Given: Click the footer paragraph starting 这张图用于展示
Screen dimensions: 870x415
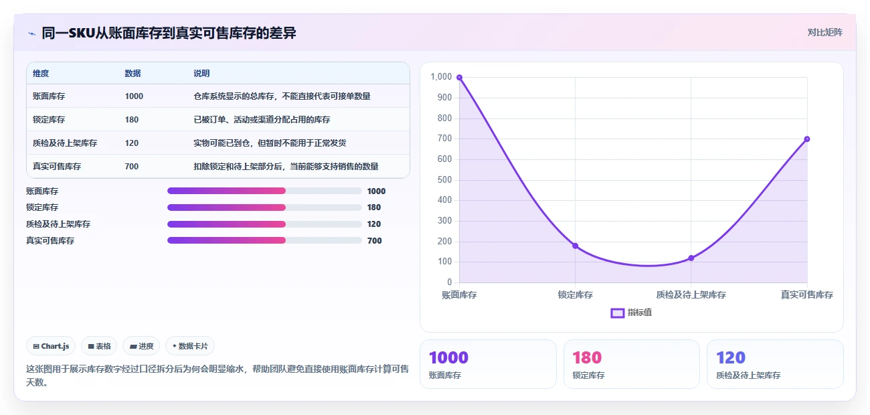Looking at the screenshot, I should (x=217, y=376).
